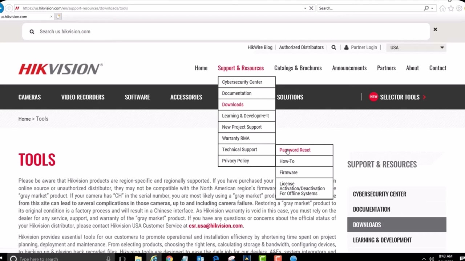
Task: Open the USA region dropdown
Action: (417, 47)
